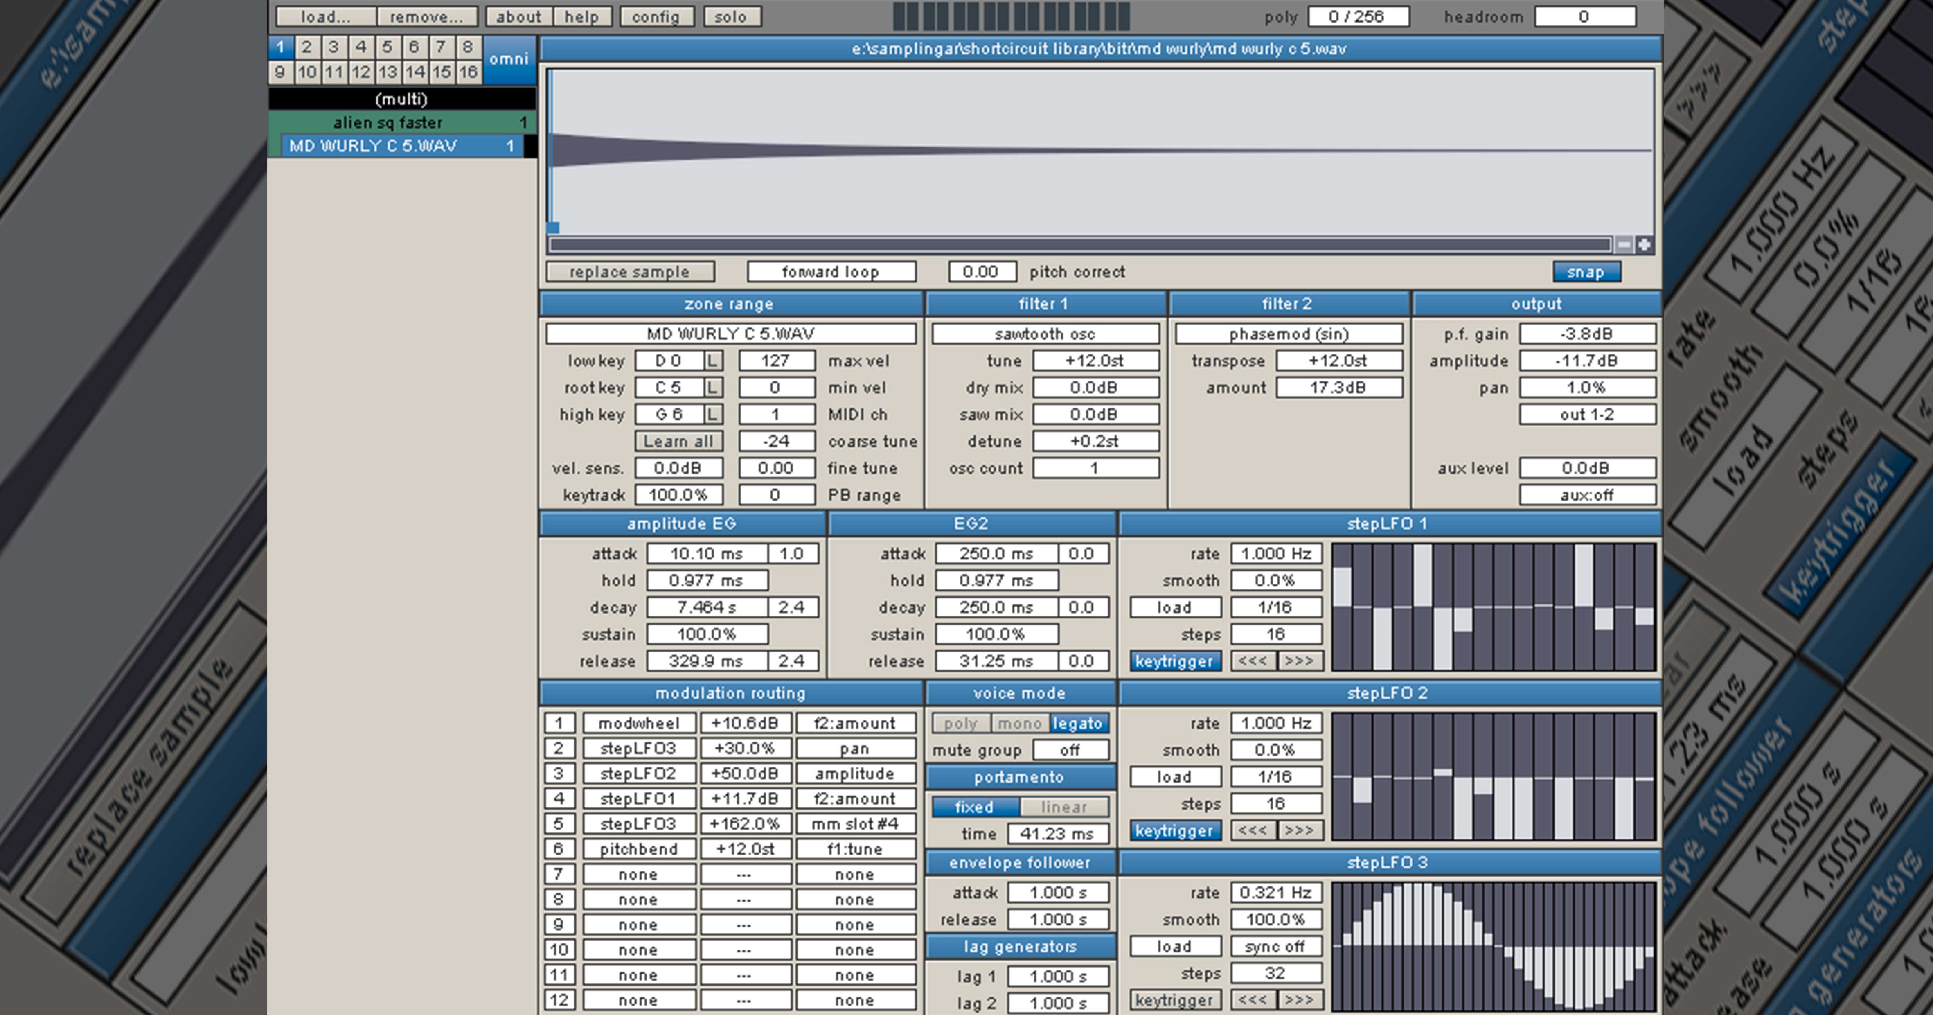Select the alien sq faster zone
This screenshot has height=1015, width=1933.
coord(401,122)
